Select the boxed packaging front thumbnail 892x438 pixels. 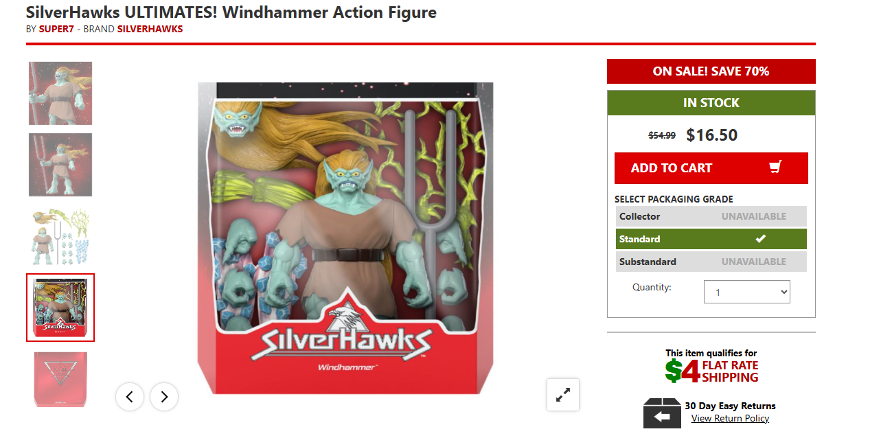point(60,308)
